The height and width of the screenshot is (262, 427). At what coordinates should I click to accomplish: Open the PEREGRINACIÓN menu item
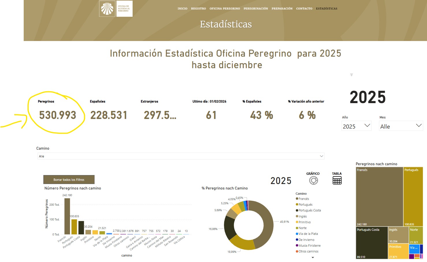(x=255, y=8)
